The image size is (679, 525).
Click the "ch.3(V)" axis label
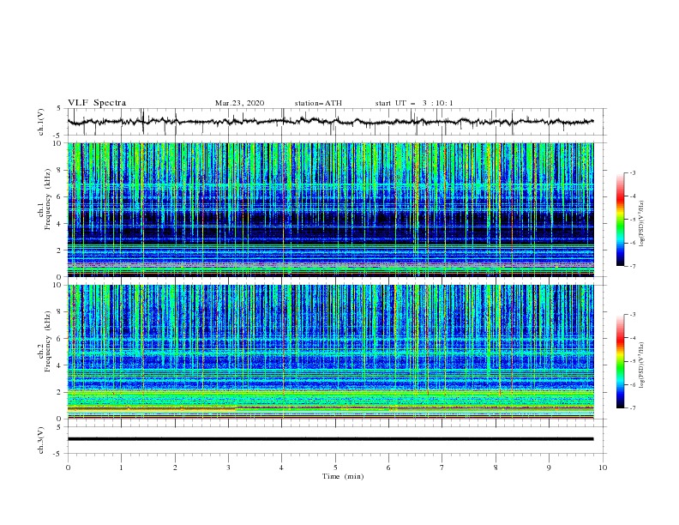41,440
